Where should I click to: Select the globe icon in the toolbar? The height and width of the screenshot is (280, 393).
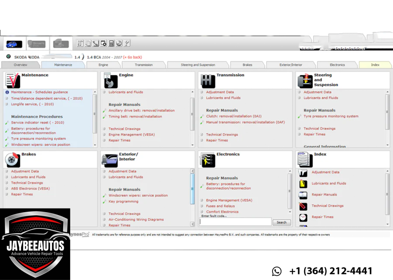119,43
